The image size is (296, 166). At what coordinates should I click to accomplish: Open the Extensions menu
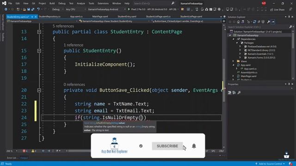tap(103, 3)
